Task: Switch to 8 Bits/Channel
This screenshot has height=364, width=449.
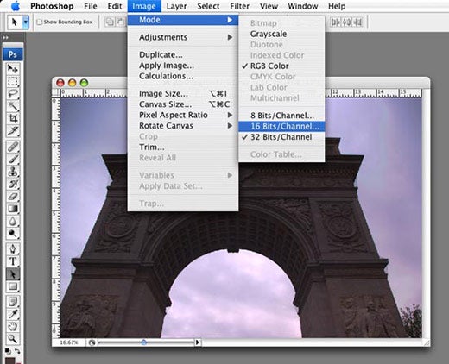Action: [x=281, y=116]
